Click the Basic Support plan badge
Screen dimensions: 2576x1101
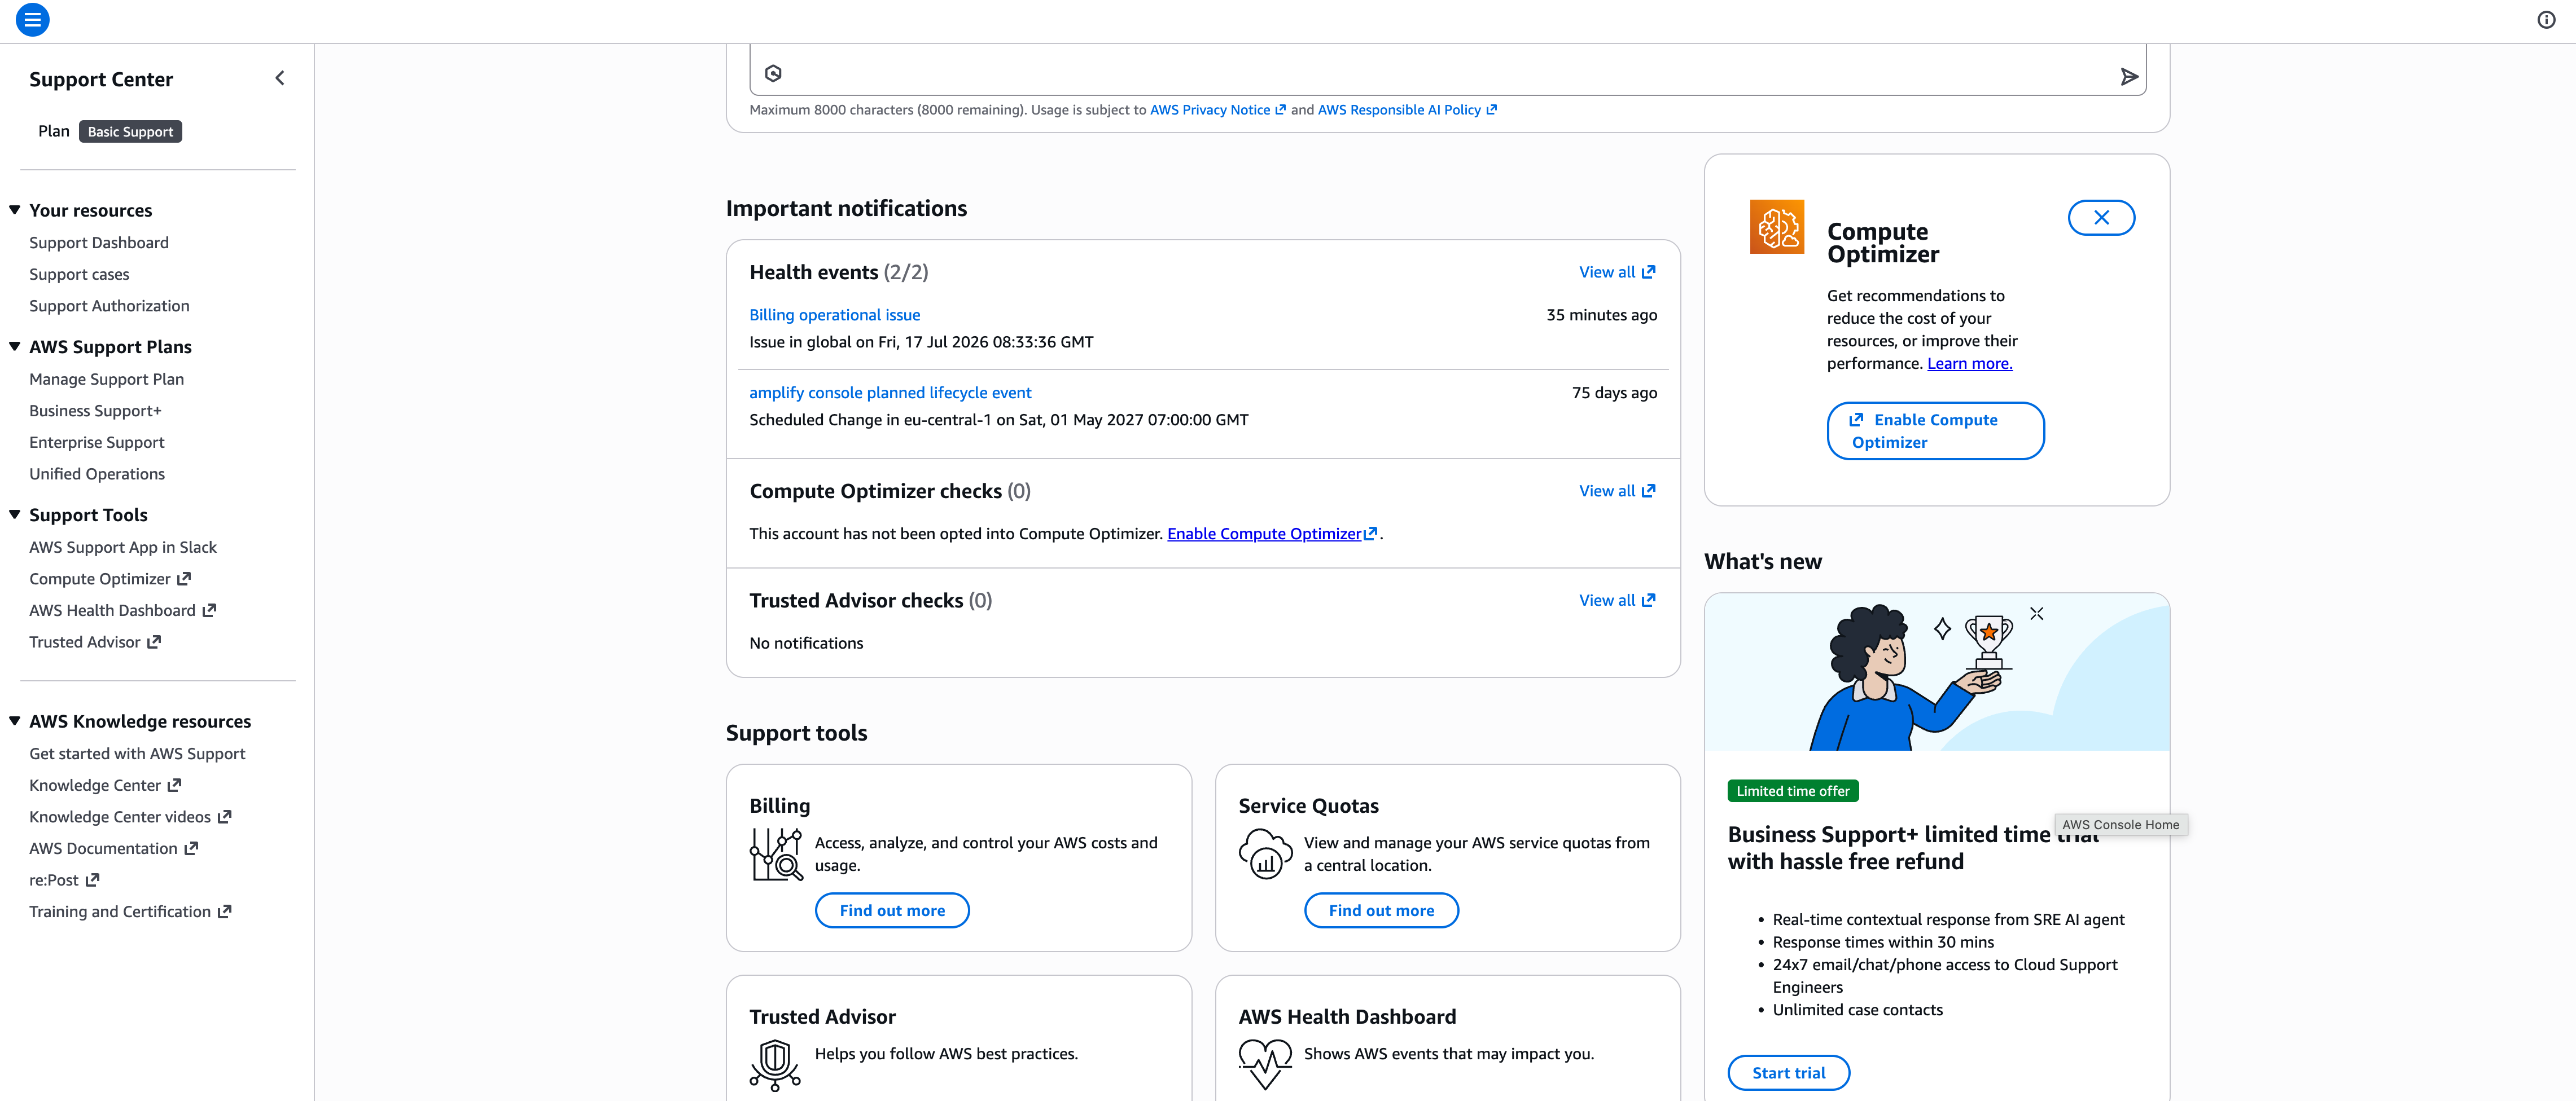pyautogui.click(x=130, y=132)
